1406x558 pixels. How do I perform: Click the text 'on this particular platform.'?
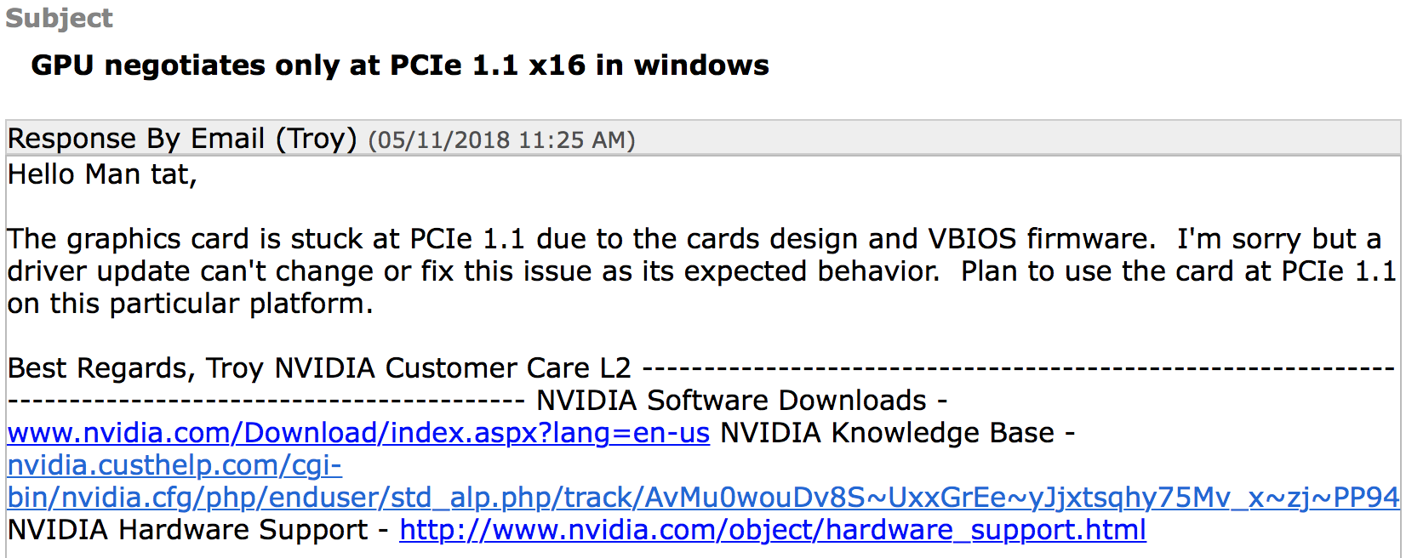tap(190, 304)
